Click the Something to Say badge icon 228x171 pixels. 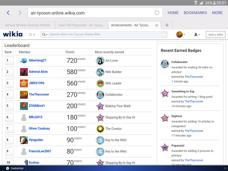pos(165,93)
